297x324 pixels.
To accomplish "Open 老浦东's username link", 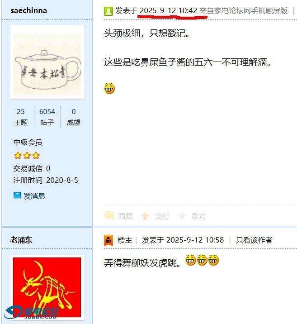I will (x=21, y=240).
